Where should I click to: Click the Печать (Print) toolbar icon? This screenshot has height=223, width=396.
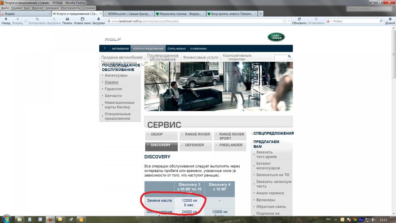[67, 19]
